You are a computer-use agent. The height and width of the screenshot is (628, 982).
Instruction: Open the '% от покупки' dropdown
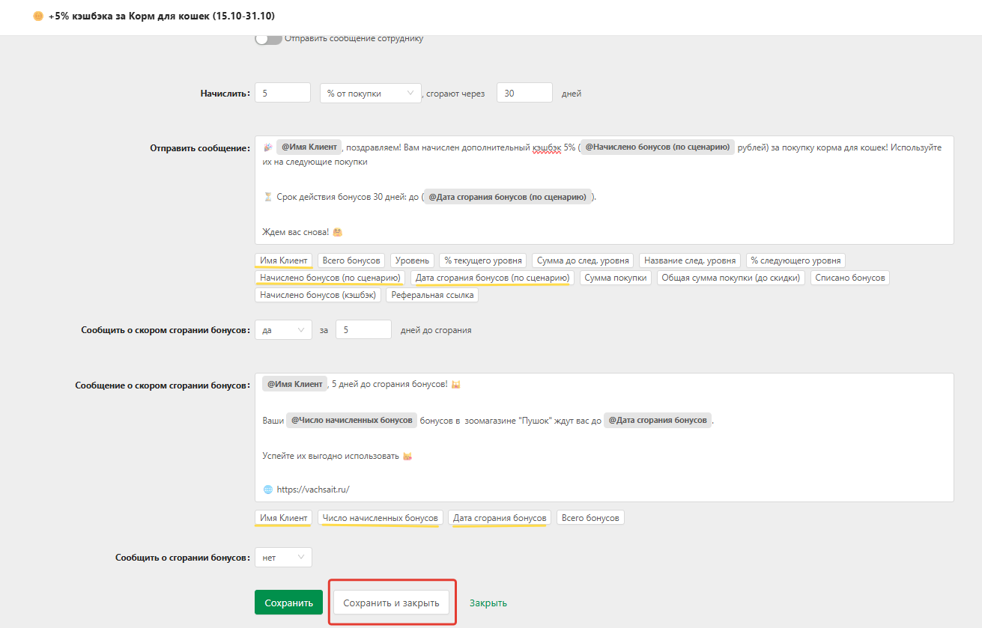[371, 93]
